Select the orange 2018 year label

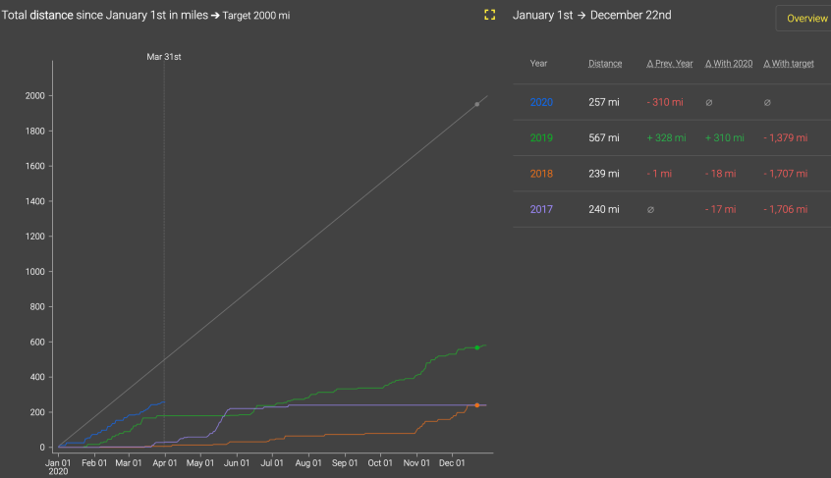[x=541, y=174]
